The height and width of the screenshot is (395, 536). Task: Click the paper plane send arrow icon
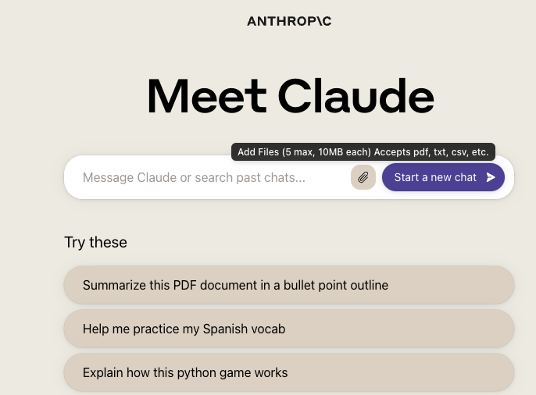tap(491, 177)
